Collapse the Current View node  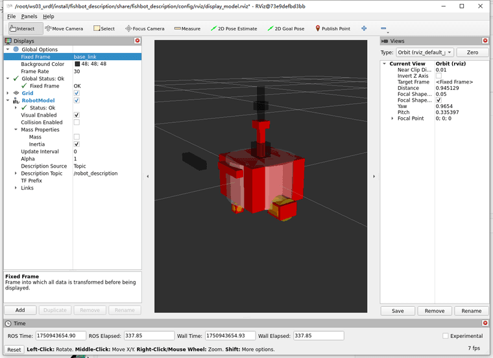point(384,63)
